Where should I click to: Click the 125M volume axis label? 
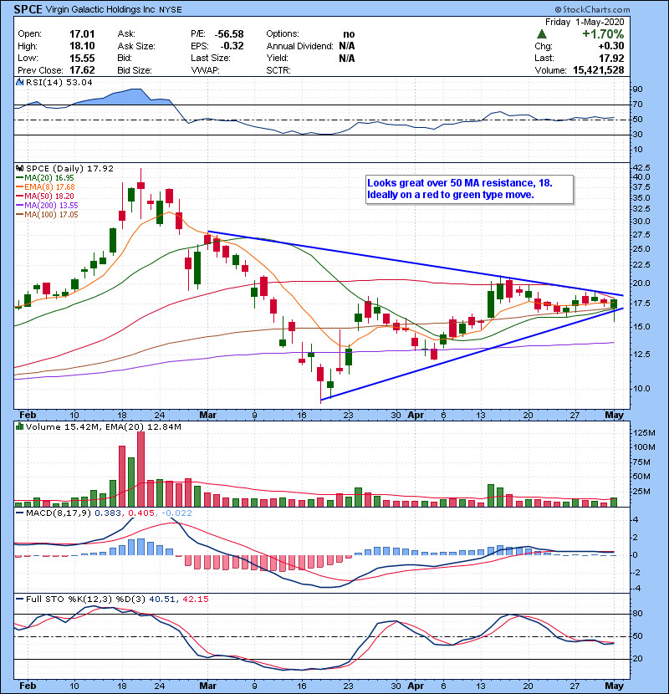[x=644, y=433]
